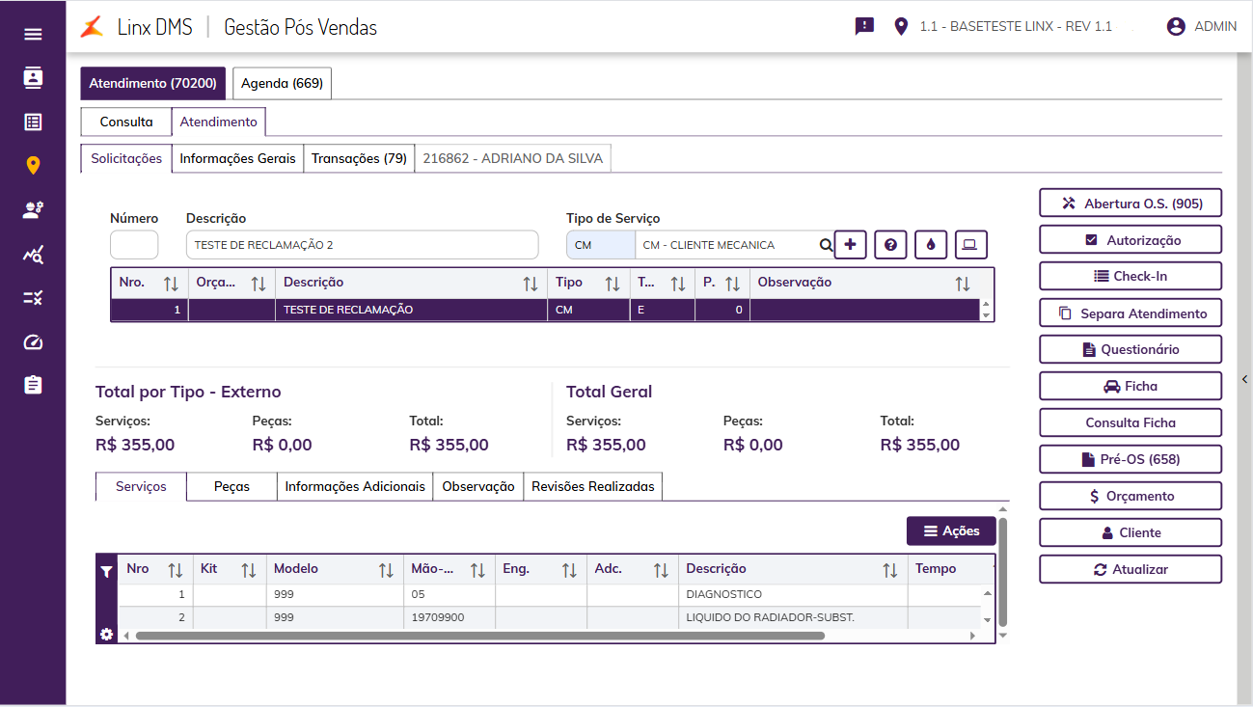Switch to the Agenda (669) tab
The width and height of the screenshot is (1253, 707).
pyautogui.click(x=282, y=83)
